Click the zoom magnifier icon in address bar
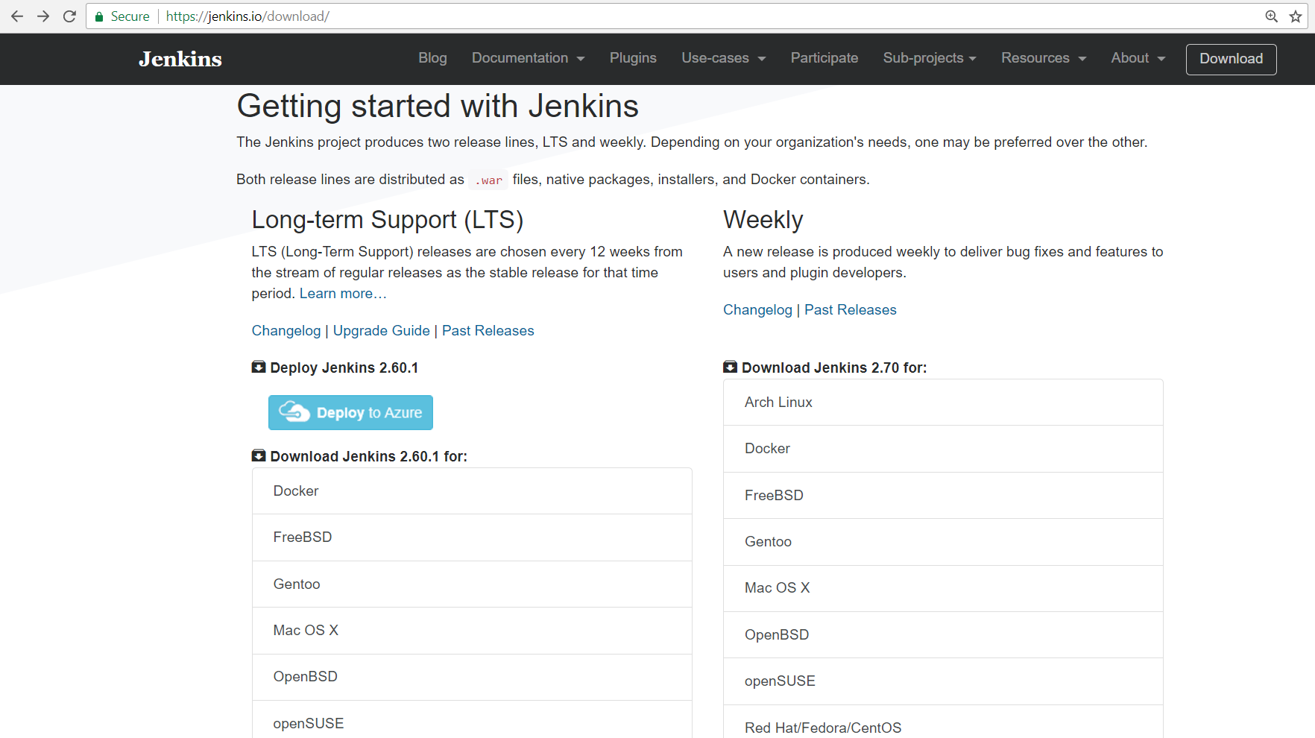The image size is (1315, 738). coord(1272,16)
